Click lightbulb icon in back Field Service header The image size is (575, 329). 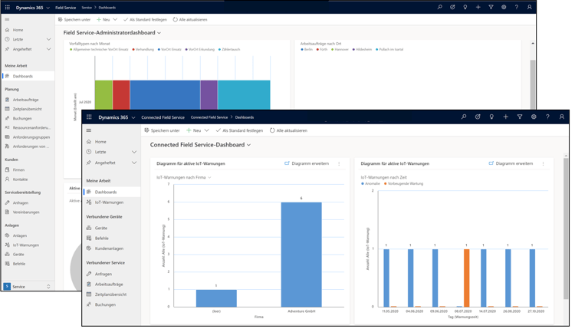pos(465,8)
